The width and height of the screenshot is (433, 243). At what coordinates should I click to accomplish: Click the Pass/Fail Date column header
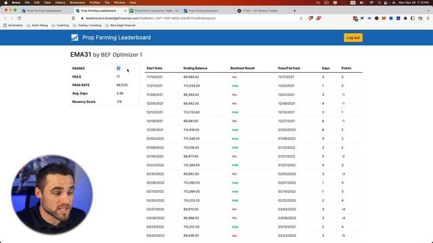289,68
